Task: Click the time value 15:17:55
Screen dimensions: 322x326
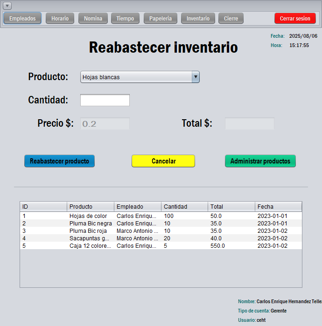Action: tap(299, 45)
